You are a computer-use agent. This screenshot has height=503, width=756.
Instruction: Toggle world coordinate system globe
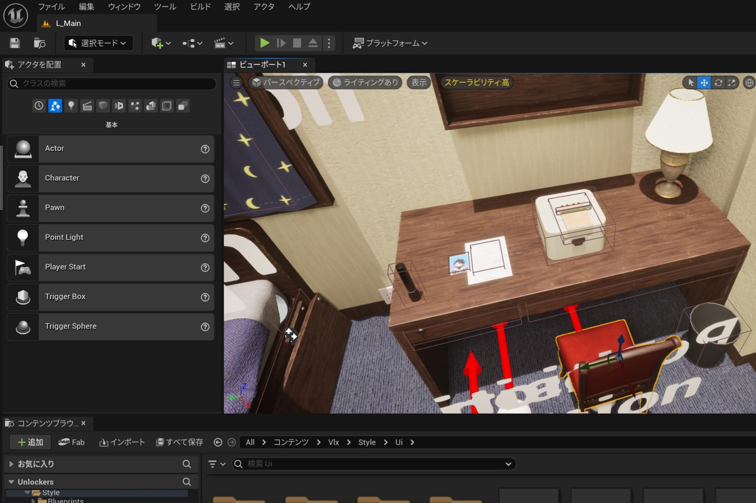click(x=749, y=82)
